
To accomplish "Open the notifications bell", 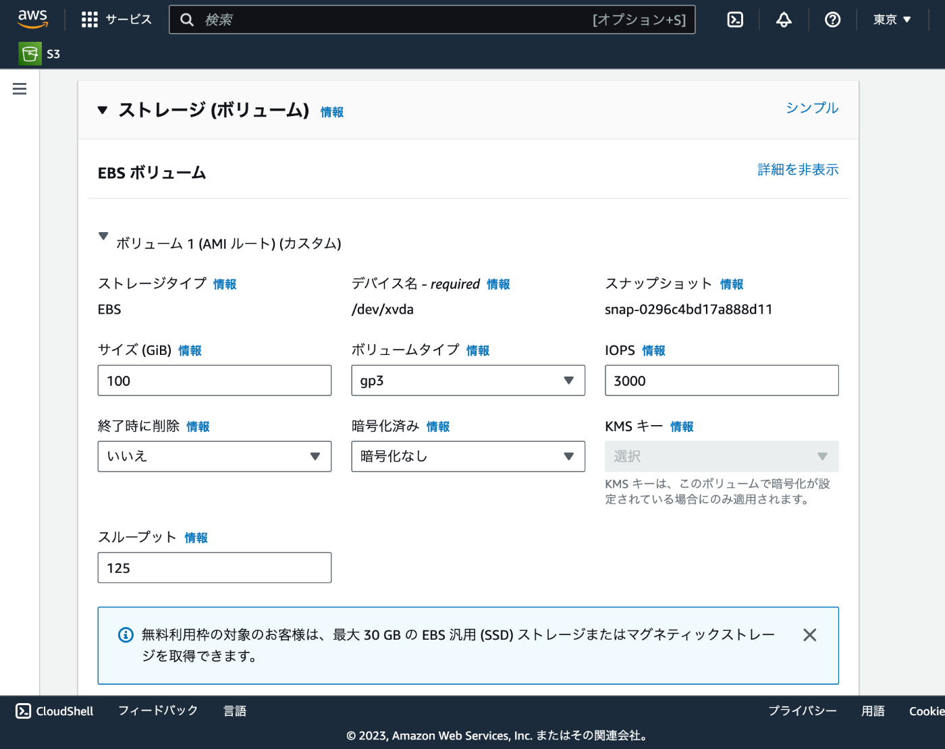I will (x=784, y=20).
